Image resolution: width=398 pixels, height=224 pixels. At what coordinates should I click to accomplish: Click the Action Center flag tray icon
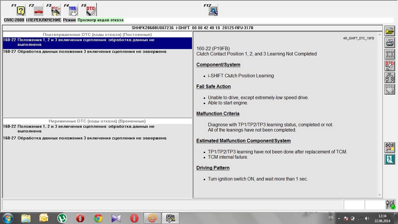pyautogui.click(x=346, y=219)
